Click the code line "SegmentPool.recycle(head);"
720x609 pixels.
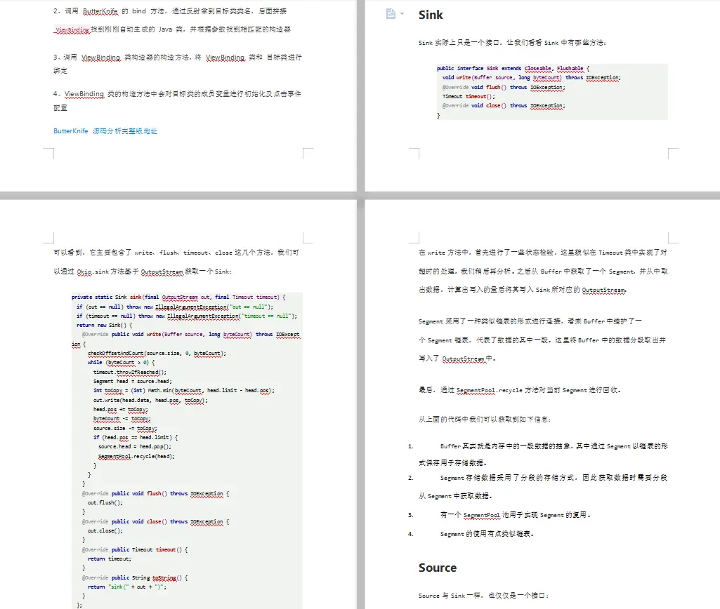point(136,456)
